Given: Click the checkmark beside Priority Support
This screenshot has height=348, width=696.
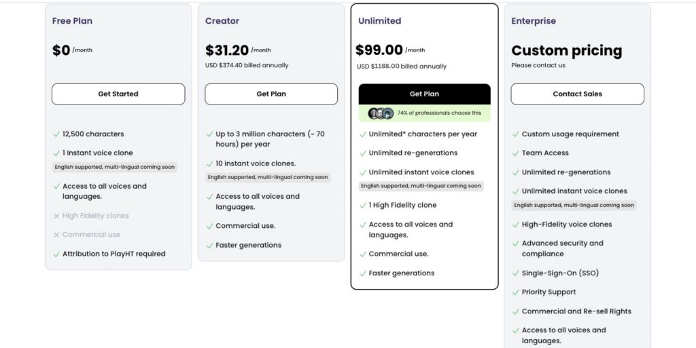Looking at the screenshot, I should pos(515,292).
